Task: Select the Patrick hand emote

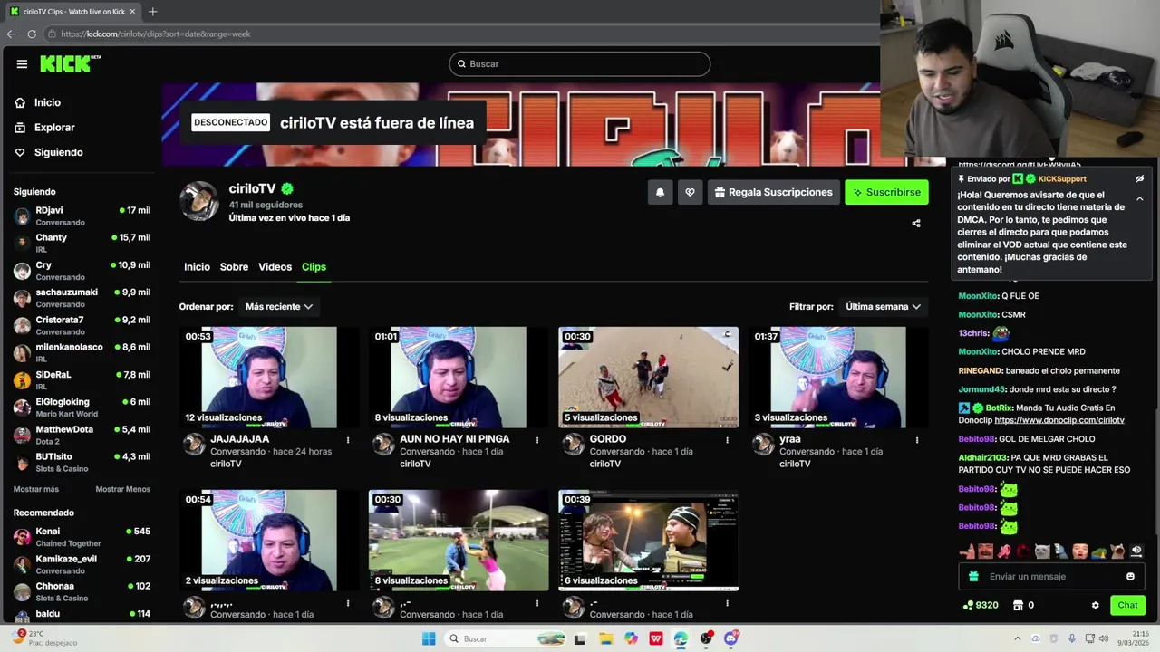Action: [x=968, y=551]
